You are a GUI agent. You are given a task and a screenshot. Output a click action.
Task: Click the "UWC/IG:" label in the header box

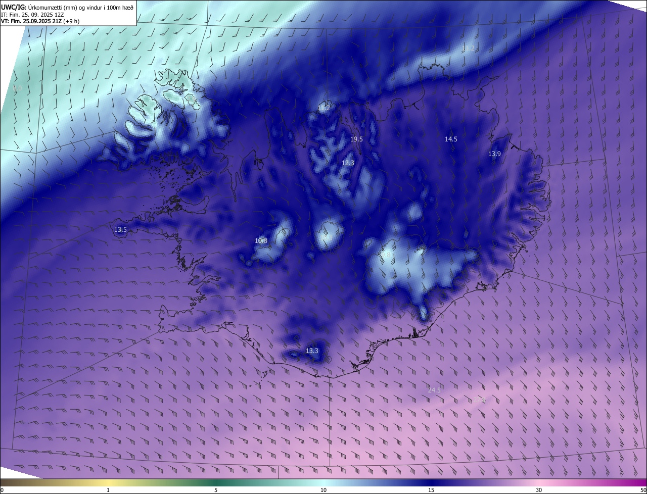click(14, 7)
